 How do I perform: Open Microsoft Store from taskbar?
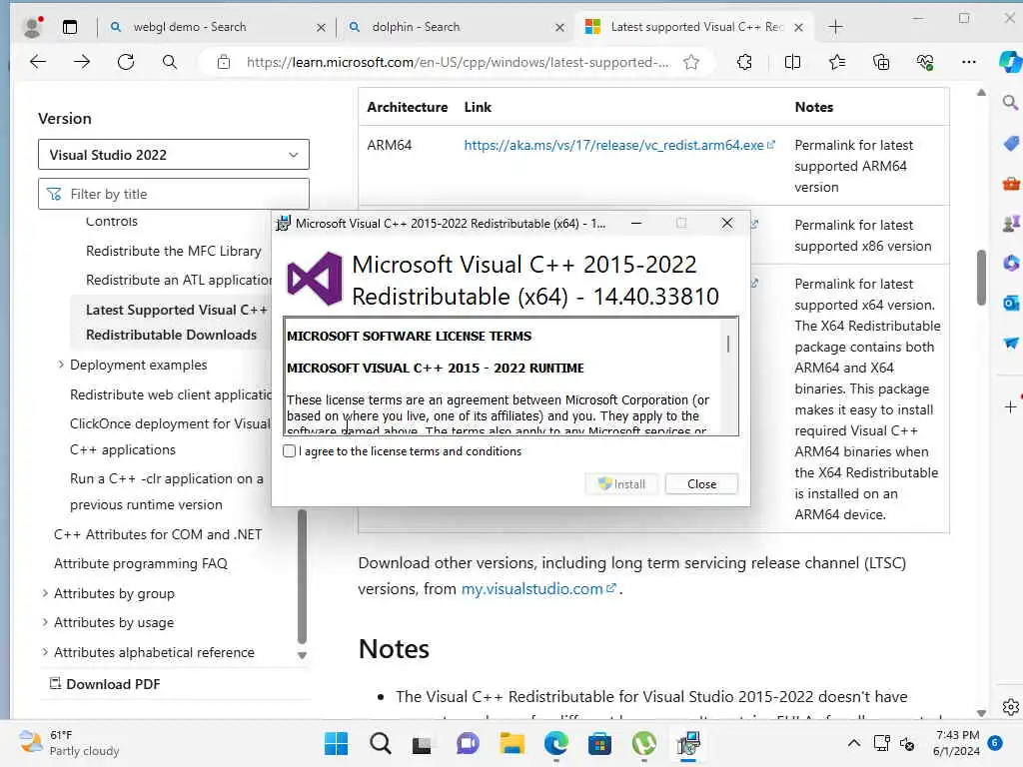coord(599,743)
